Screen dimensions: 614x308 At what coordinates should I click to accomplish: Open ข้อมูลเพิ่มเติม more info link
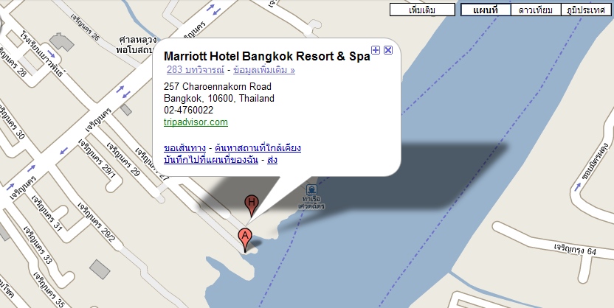pyautogui.click(x=264, y=70)
